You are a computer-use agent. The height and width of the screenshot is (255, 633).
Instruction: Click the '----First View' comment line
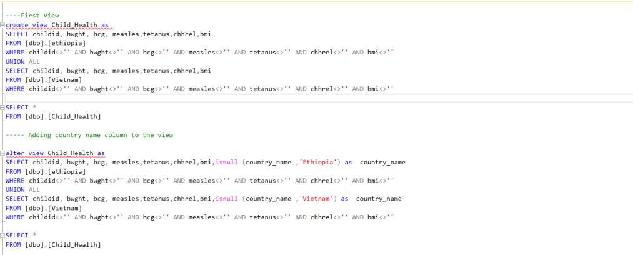coord(32,16)
